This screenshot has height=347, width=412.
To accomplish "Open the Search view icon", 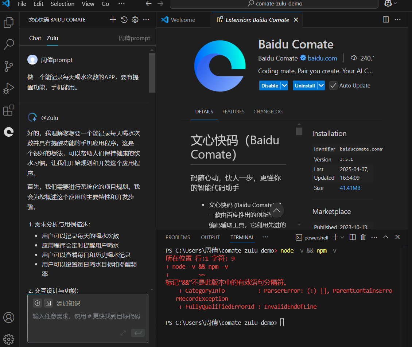I will pos(9,44).
